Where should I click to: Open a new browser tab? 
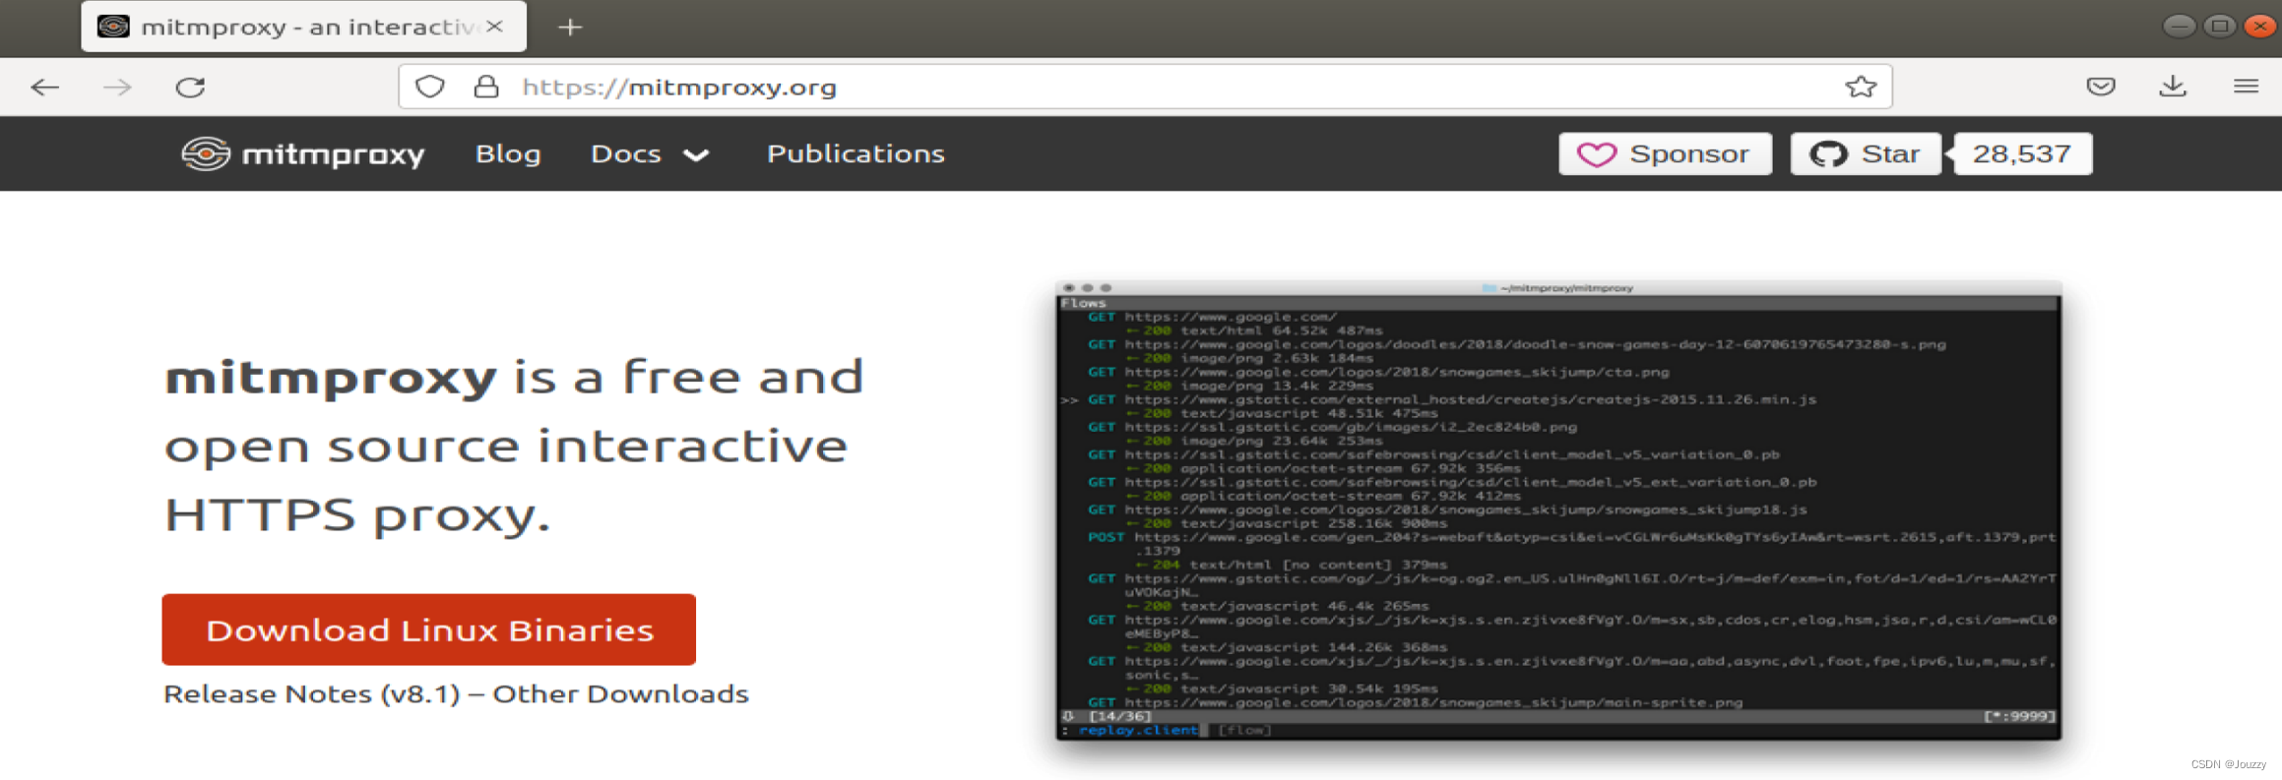(570, 28)
